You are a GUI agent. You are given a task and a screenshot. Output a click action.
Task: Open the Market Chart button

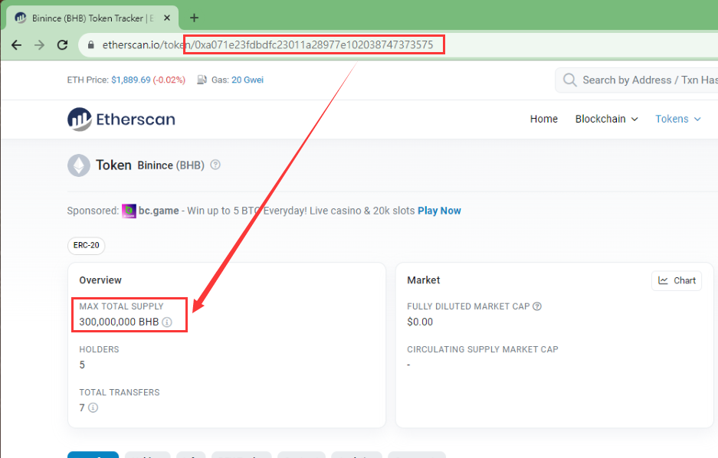click(677, 280)
